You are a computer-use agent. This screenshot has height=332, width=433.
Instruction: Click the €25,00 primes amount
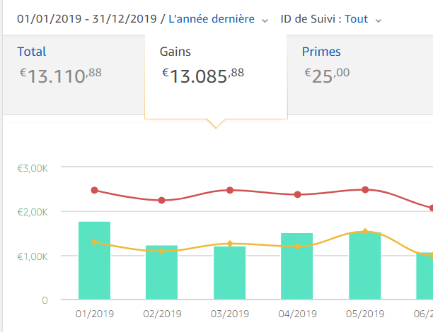[327, 76]
